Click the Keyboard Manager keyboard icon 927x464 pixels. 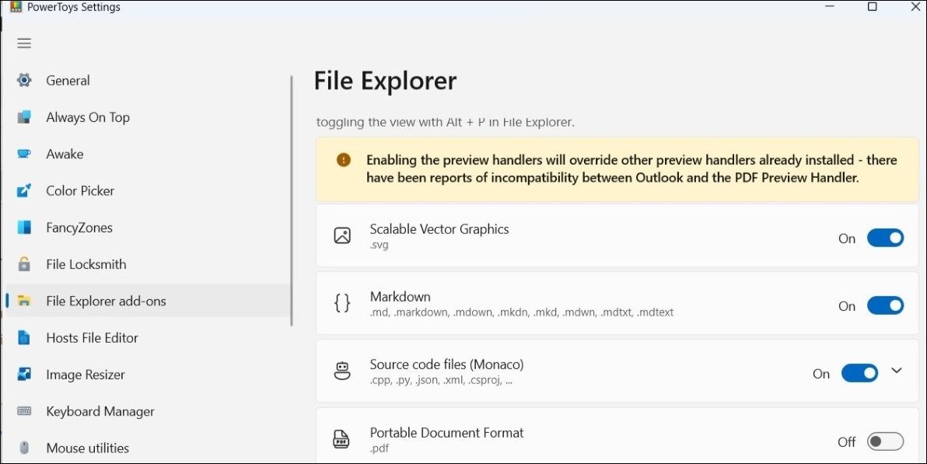24,411
